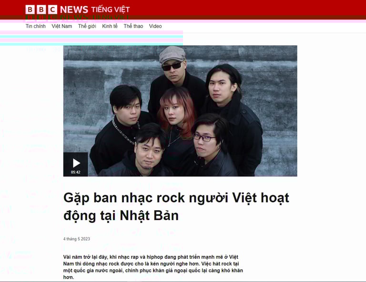366x282 pixels.
Task: Click the date 4 tháng 5 2023
Action: pyautogui.click(x=77, y=239)
